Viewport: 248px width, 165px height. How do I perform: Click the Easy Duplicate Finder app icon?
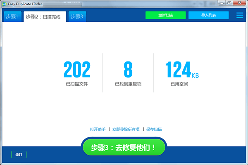(4, 3)
